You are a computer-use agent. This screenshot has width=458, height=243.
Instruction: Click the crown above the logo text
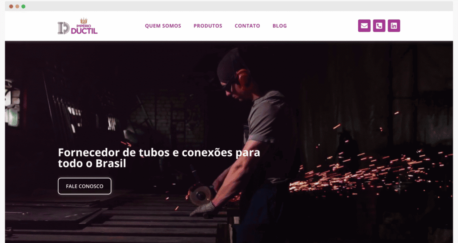84,21
